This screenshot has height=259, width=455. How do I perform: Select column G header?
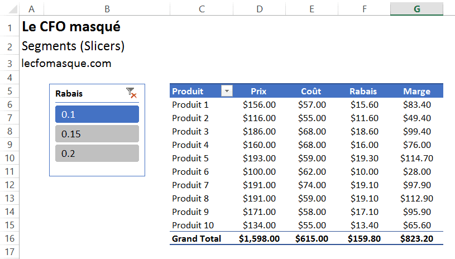tap(416, 8)
